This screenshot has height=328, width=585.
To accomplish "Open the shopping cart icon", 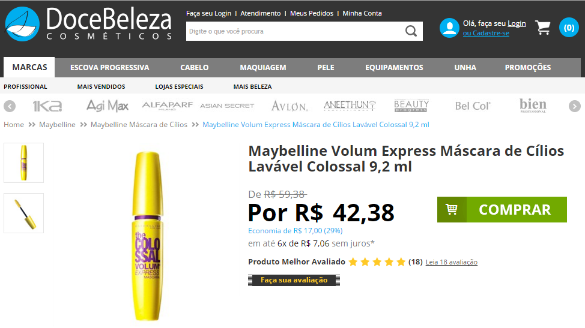I will pos(543,28).
